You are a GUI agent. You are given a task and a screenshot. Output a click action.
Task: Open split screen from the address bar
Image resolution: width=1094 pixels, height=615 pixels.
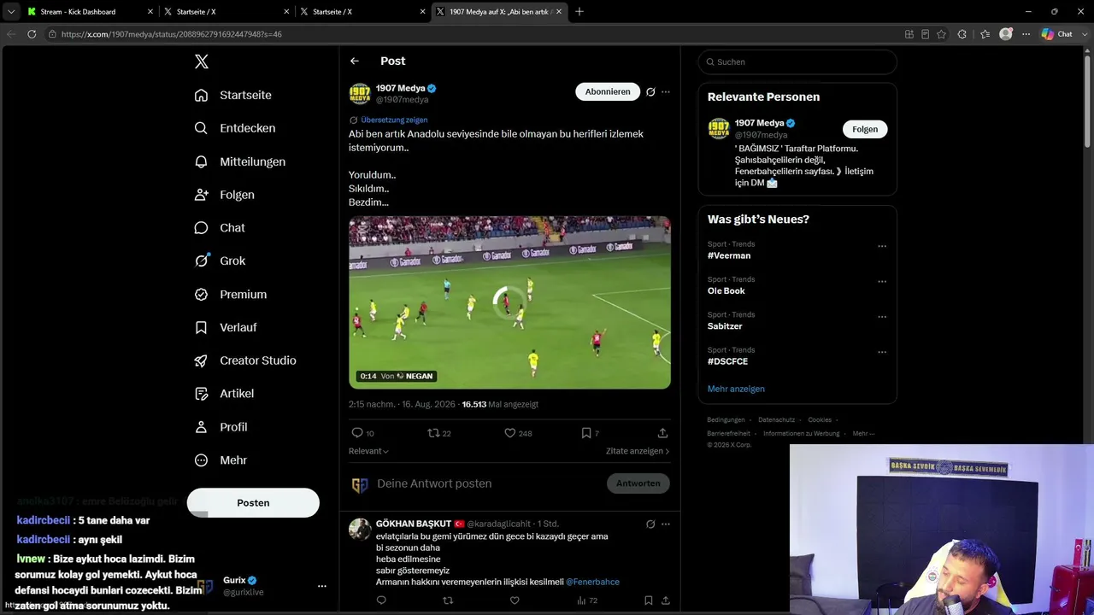tap(909, 34)
